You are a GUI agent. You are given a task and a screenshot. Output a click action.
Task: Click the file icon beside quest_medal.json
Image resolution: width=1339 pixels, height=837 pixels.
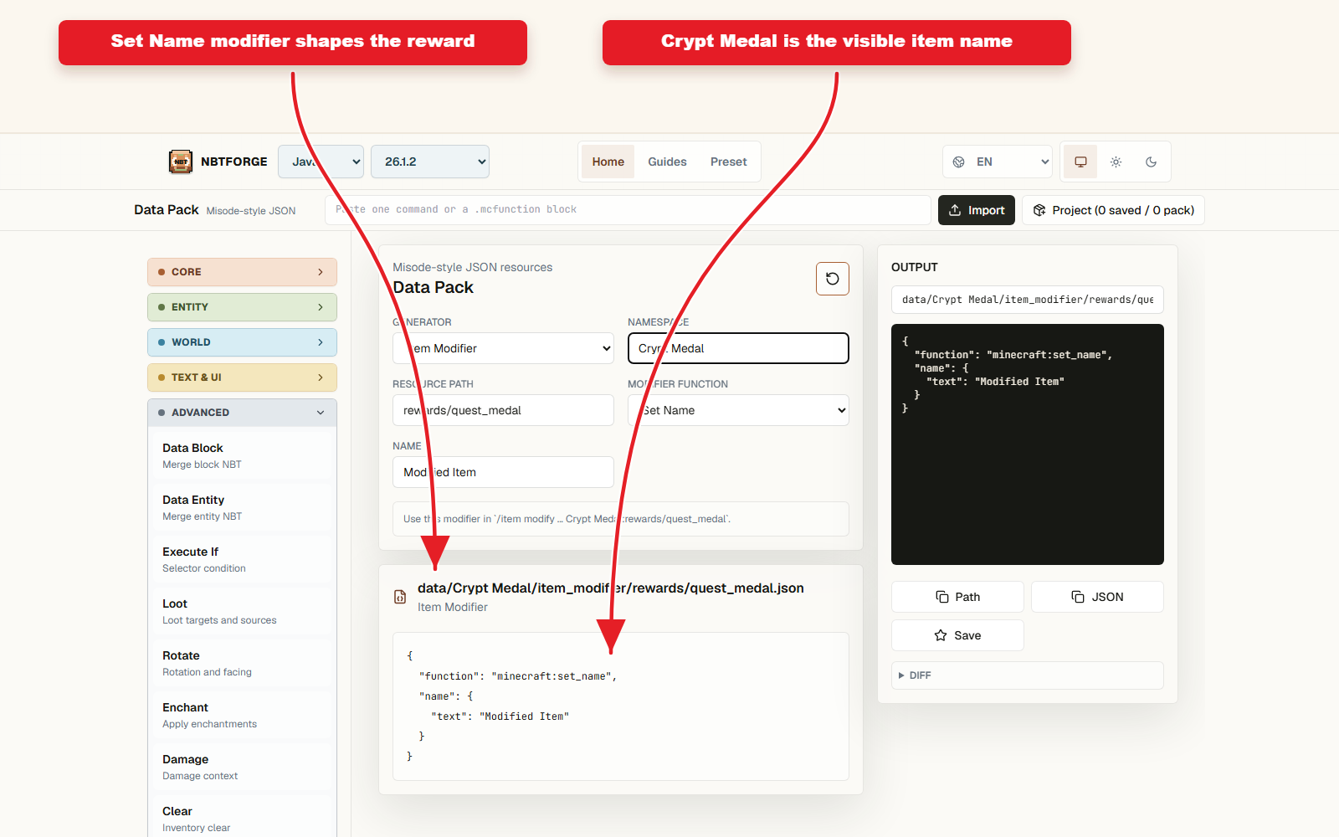400,597
